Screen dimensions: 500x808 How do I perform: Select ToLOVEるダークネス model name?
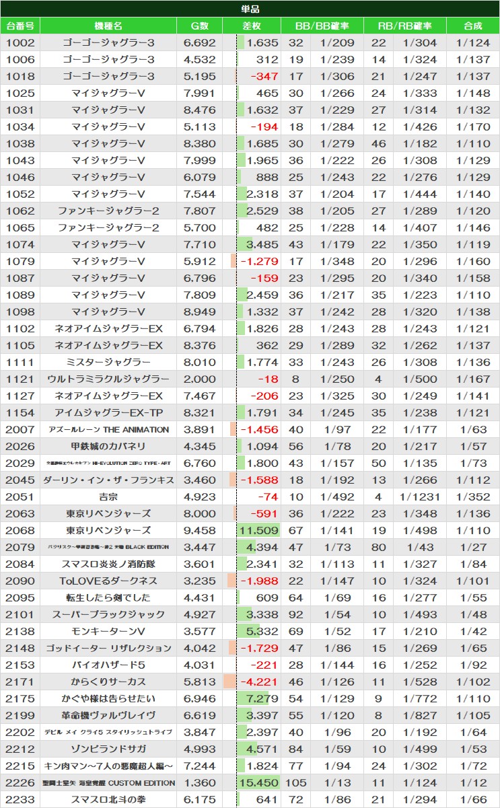point(108,581)
